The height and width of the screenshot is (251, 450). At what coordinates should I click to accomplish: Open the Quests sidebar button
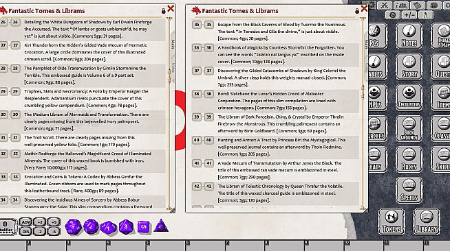point(440,67)
